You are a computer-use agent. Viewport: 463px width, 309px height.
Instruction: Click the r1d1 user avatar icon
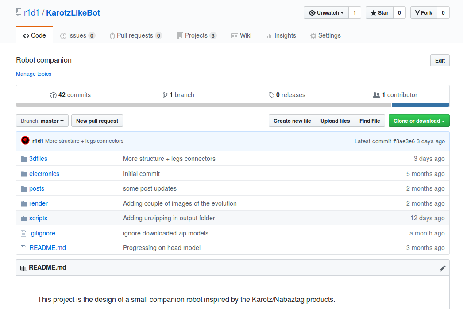pyautogui.click(x=25, y=141)
